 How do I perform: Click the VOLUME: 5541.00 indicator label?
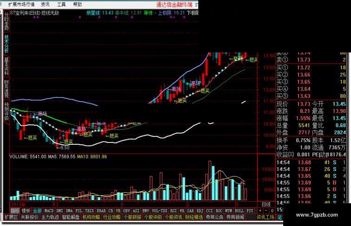point(28,157)
